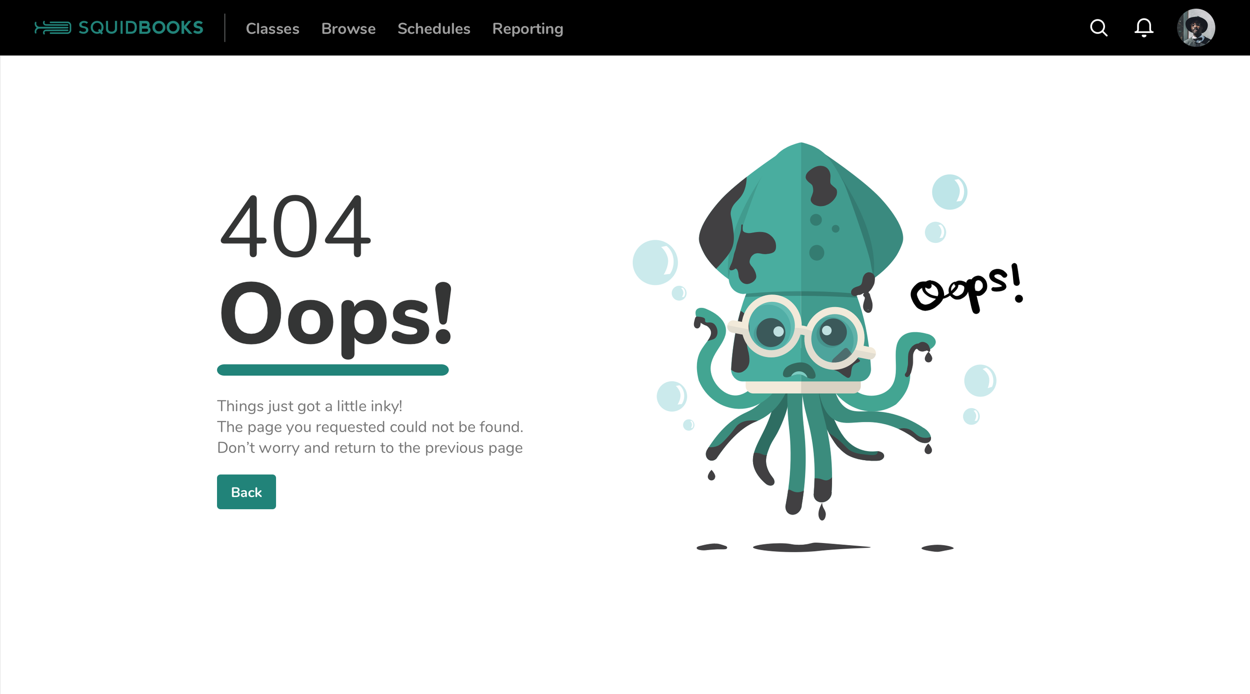Open search with the magnifier icon
This screenshot has height=694, width=1250.
pyautogui.click(x=1098, y=28)
